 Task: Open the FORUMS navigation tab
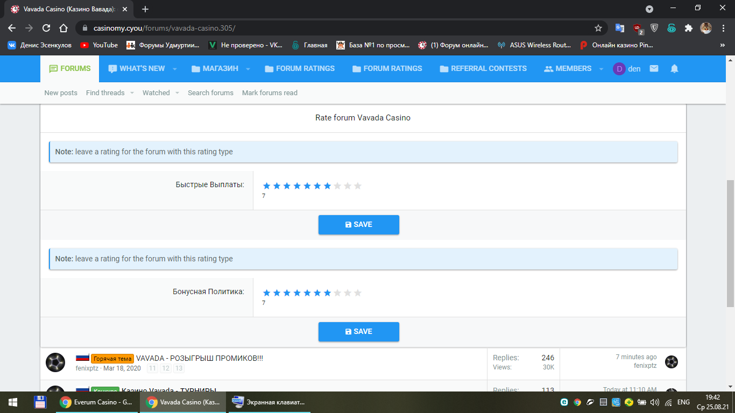[70, 68]
